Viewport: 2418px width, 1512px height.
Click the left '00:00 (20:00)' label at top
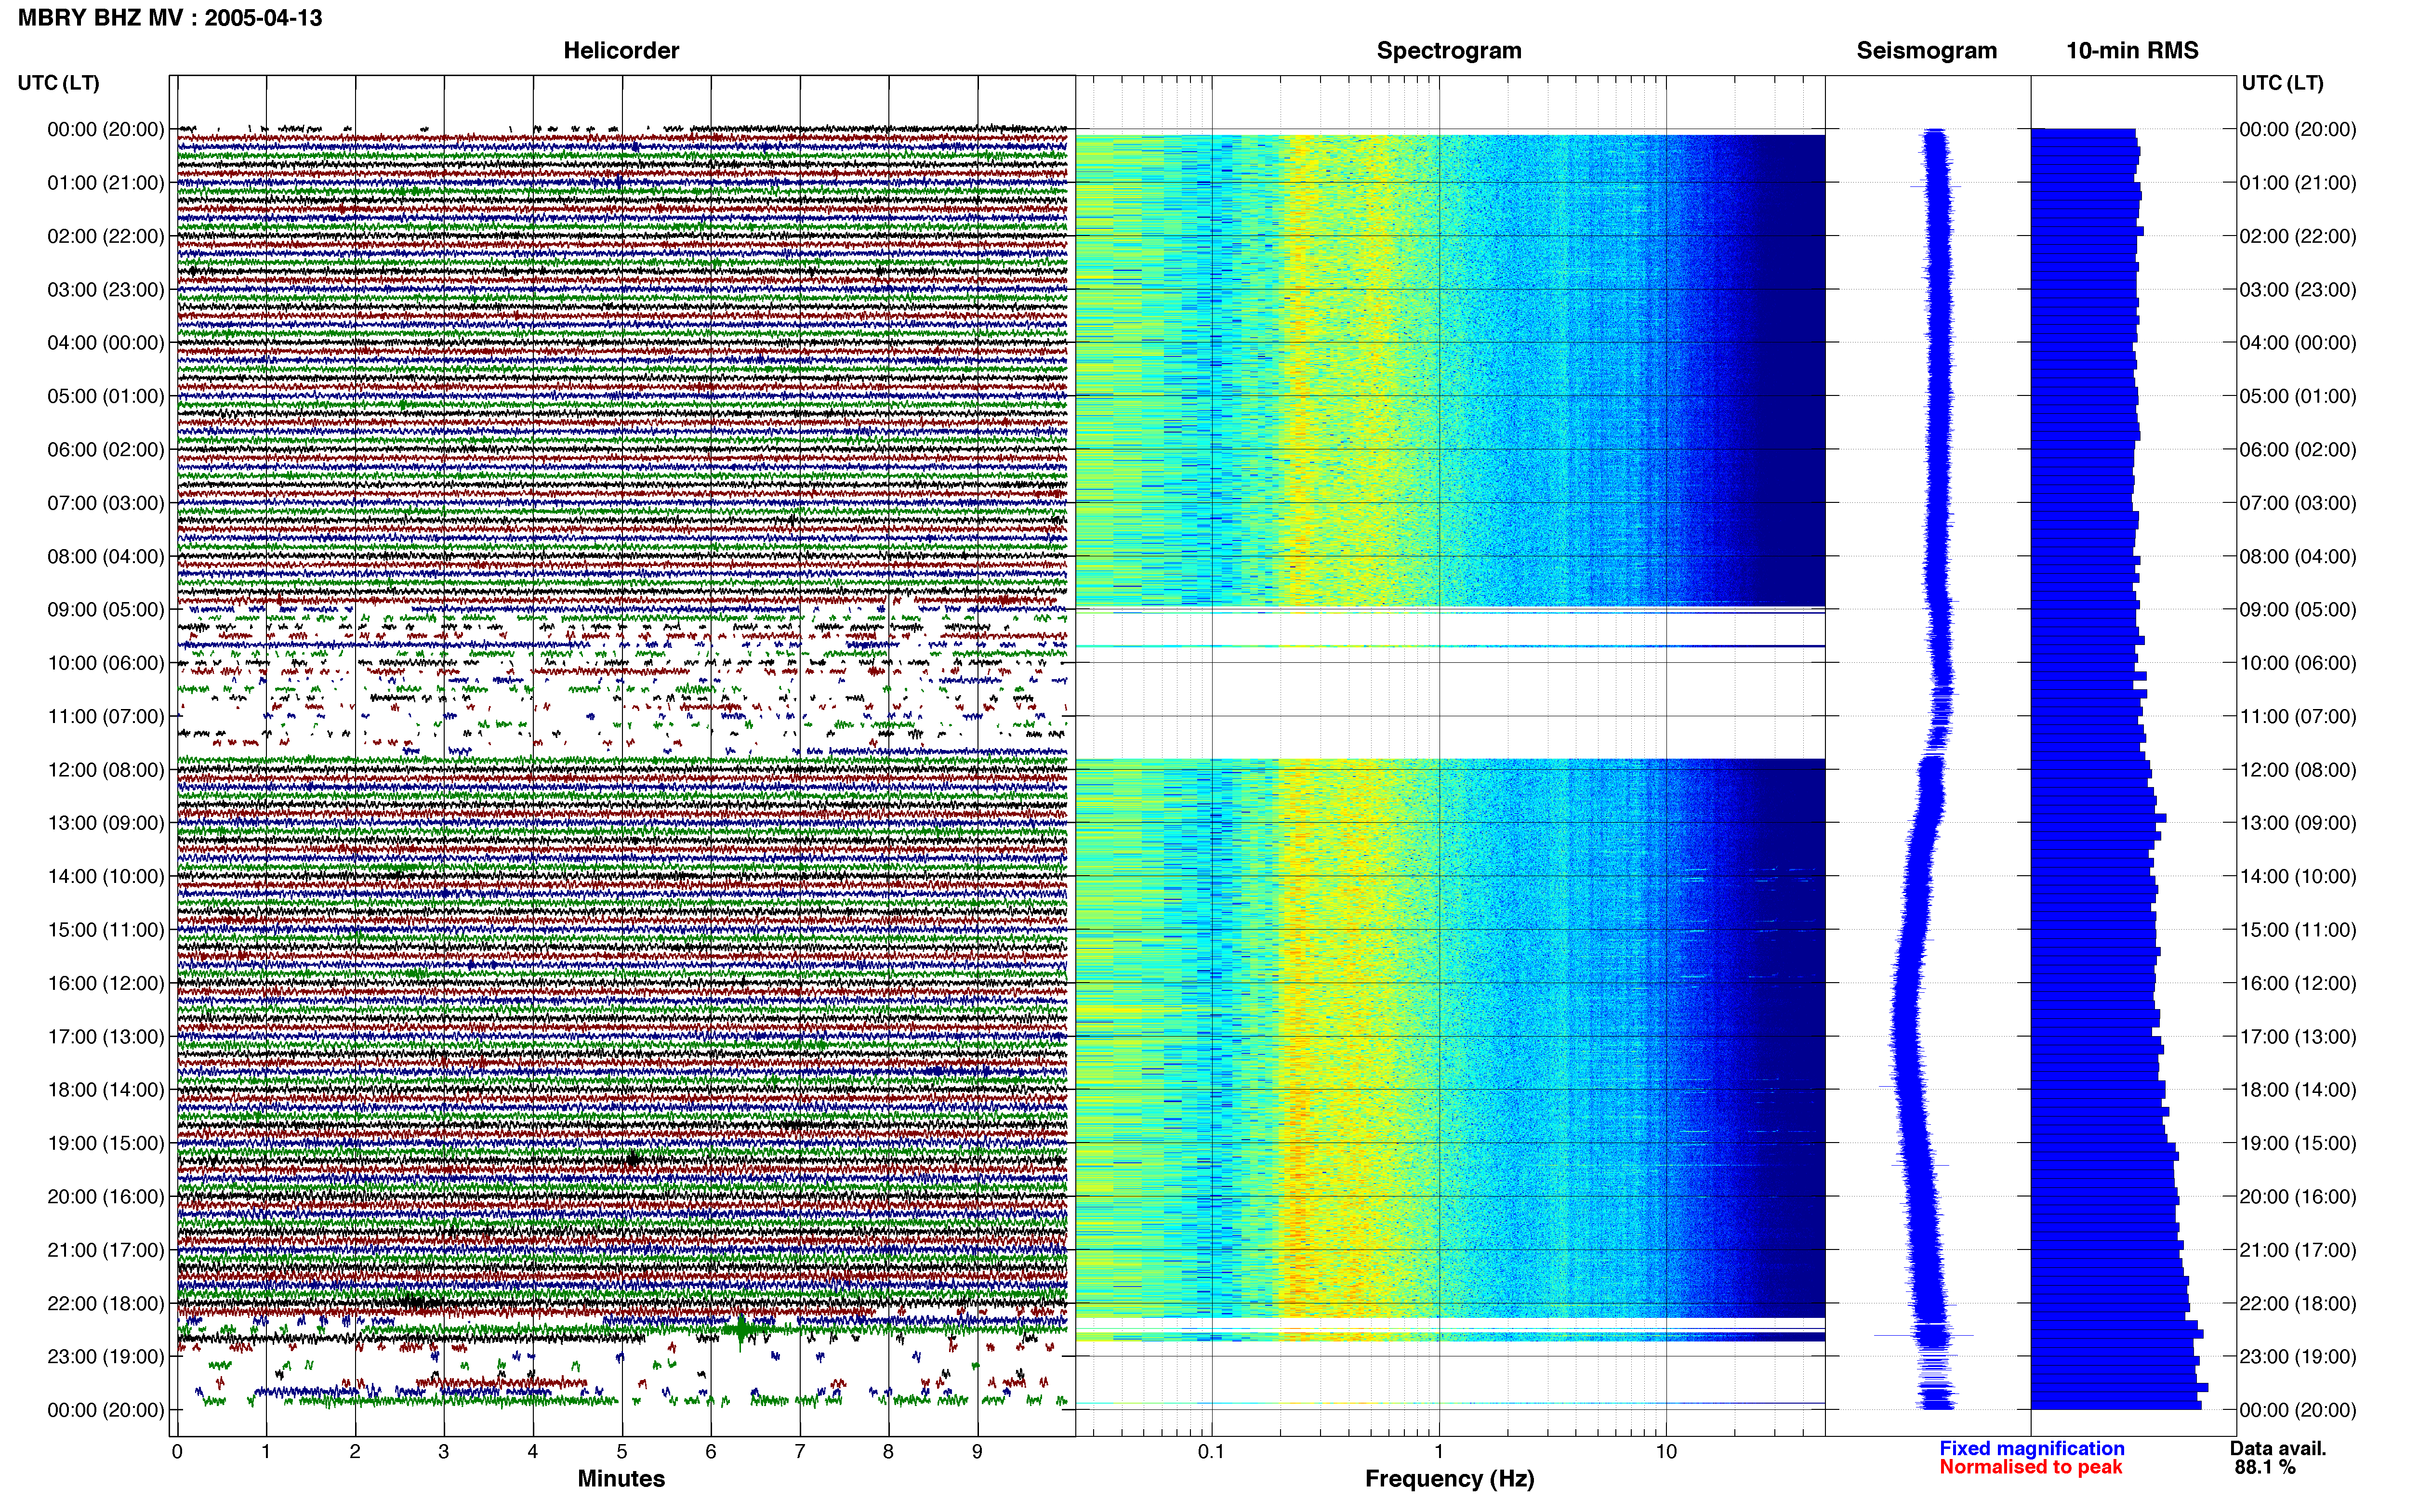click(106, 129)
